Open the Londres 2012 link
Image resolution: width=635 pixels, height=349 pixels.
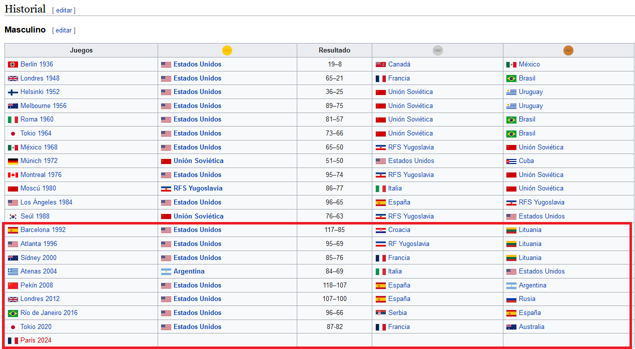point(40,299)
